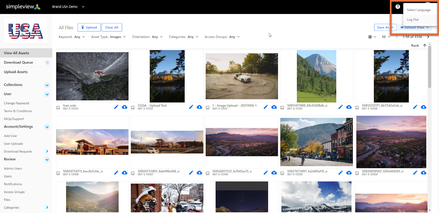Go to next page of results arrow
The height and width of the screenshot is (213, 439).
click(x=428, y=37)
